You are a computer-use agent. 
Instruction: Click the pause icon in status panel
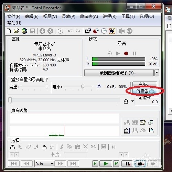coord(135,53)
